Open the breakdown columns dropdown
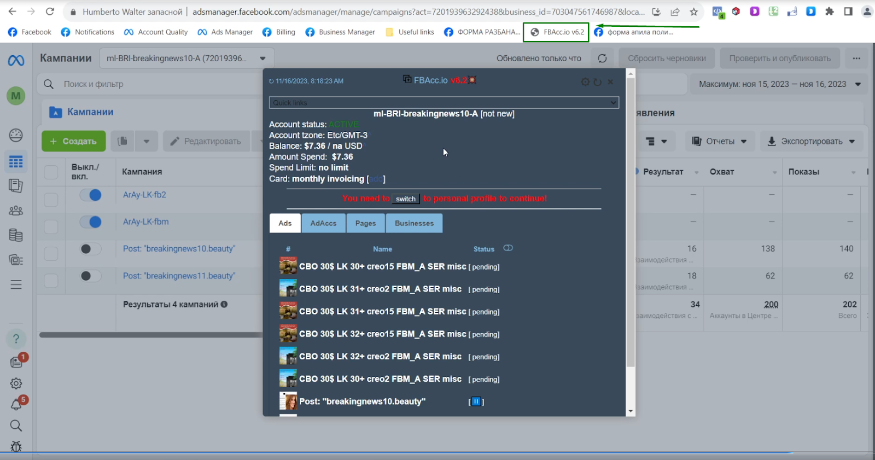This screenshot has height=460, width=875. (x=656, y=141)
